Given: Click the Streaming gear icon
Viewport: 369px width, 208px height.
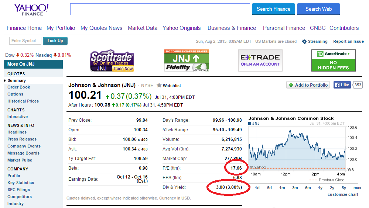Looking at the screenshot, I should point(304,42).
